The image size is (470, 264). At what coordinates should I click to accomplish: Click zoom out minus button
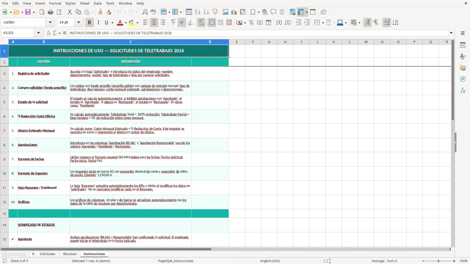423,261
